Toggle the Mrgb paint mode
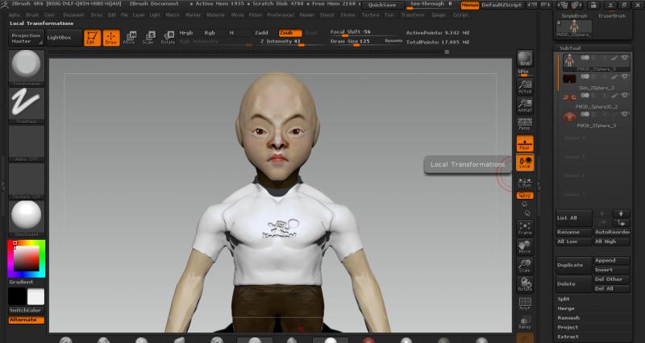 point(186,33)
